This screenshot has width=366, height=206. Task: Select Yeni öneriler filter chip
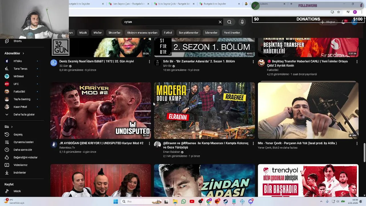[x=232, y=33]
